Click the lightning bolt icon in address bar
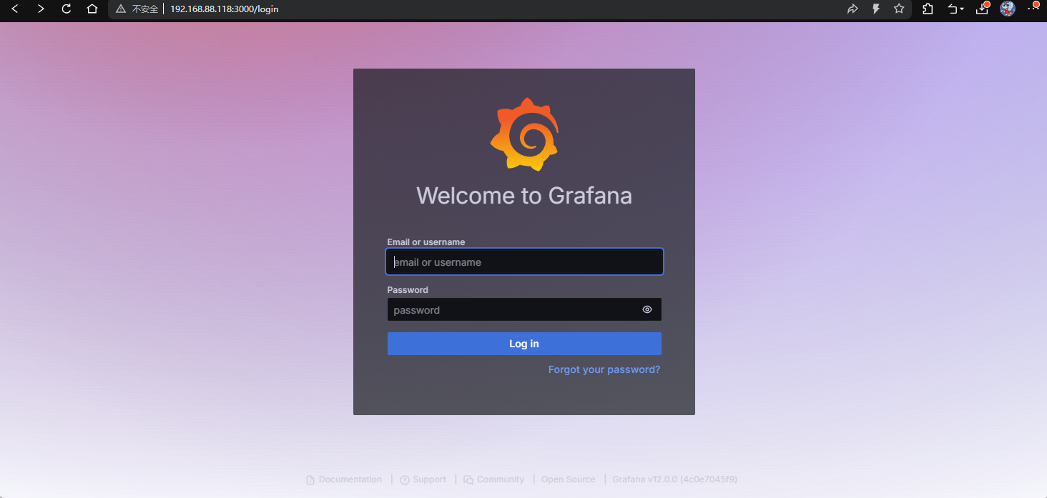This screenshot has width=1047, height=498. (x=875, y=9)
